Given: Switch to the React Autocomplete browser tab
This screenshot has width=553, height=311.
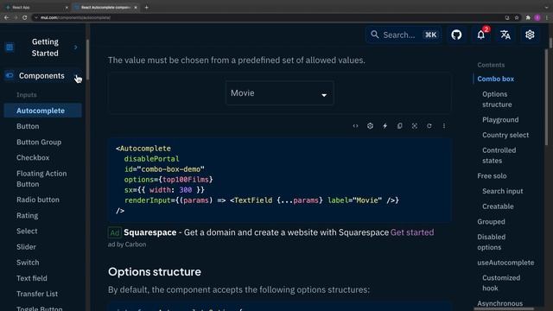Looking at the screenshot, I should [x=105, y=7].
